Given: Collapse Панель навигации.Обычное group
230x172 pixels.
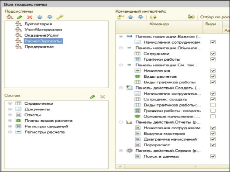Looking at the screenshot, I should 121,48.
